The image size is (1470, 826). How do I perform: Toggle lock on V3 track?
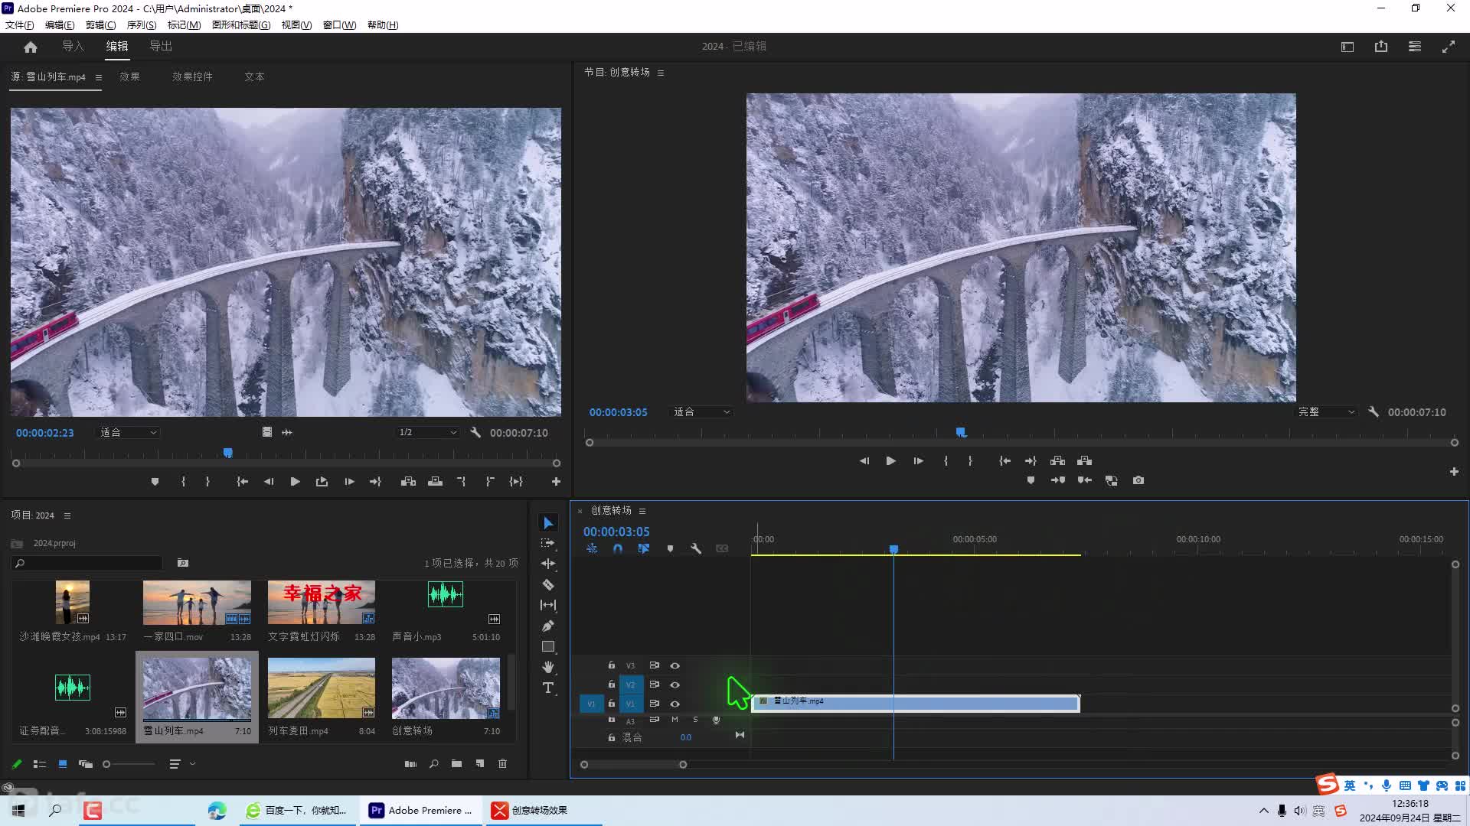(x=611, y=665)
